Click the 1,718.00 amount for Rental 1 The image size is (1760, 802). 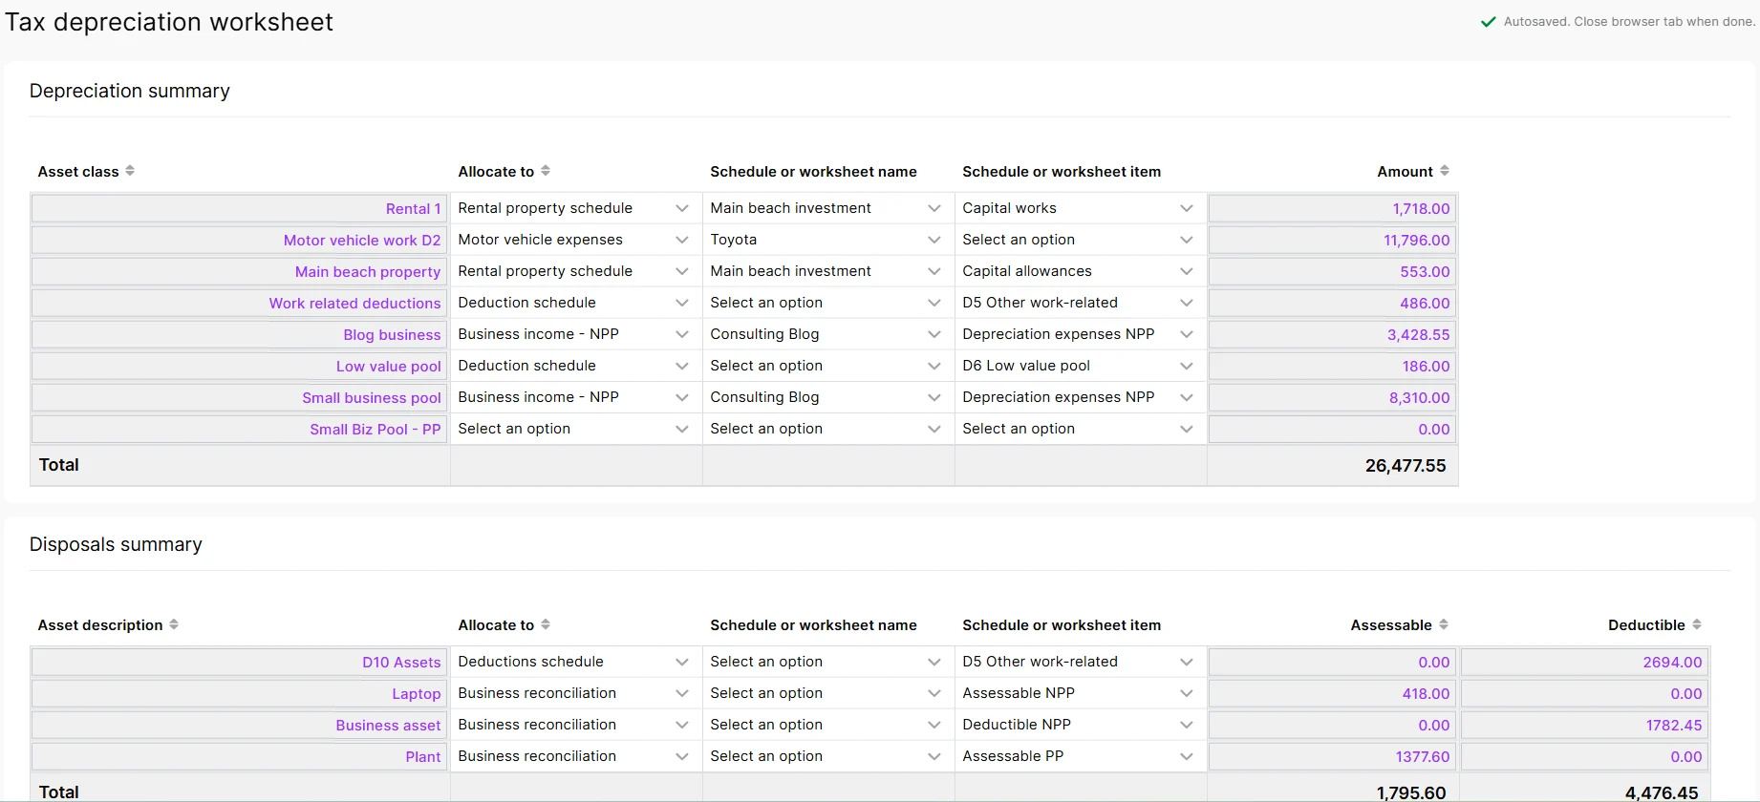(1332, 209)
